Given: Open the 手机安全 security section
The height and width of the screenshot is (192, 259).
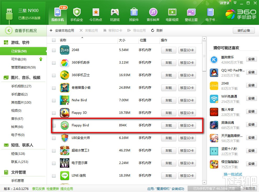Looking at the screenshot, I should click(77, 14).
